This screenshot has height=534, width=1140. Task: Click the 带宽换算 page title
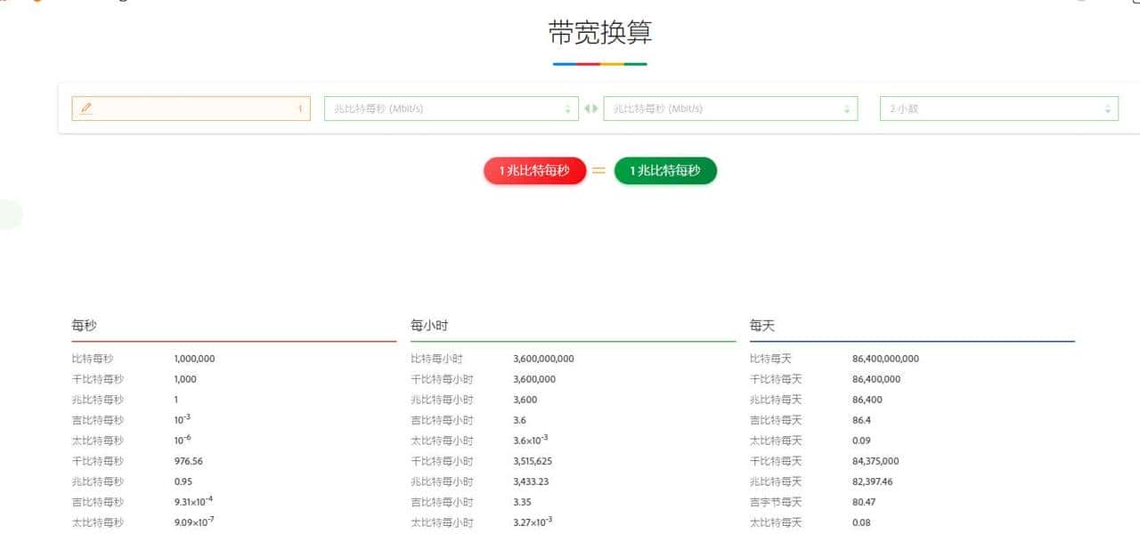(x=599, y=33)
